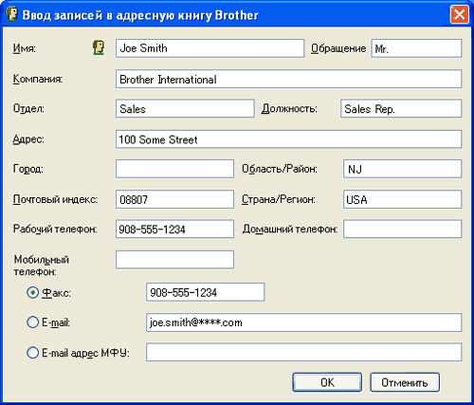Click the empty Мобильный телефон field
474x405 pixels.
coord(174,260)
